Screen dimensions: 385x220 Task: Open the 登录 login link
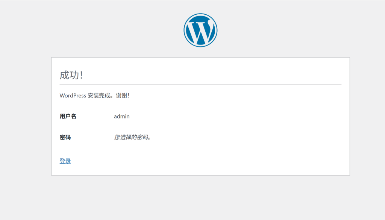[x=65, y=161]
